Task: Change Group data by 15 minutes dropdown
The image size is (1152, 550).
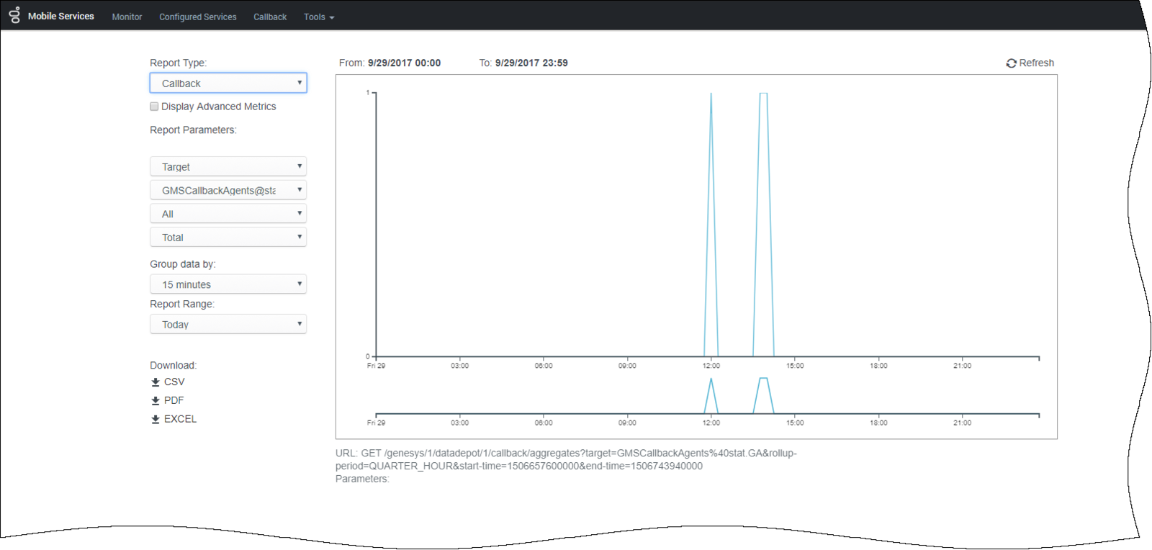Action: (228, 284)
